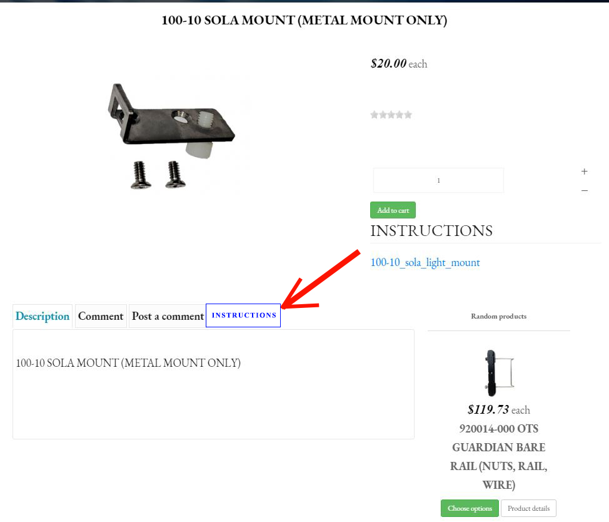Select the third rating star

tap(391, 115)
